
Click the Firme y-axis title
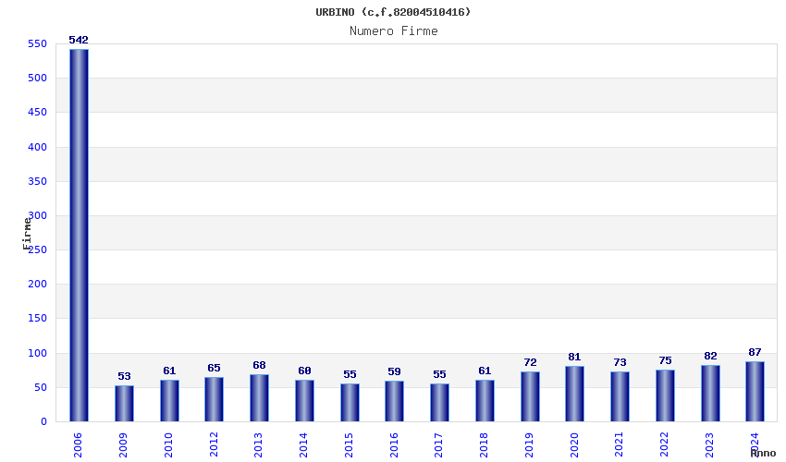(x=27, y=234)
